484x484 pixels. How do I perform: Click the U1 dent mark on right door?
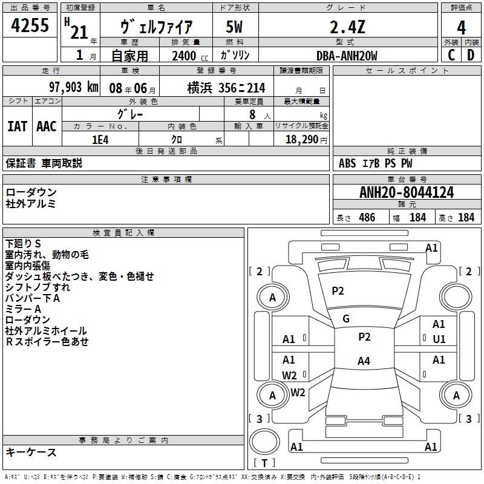(x=439, y=339)
